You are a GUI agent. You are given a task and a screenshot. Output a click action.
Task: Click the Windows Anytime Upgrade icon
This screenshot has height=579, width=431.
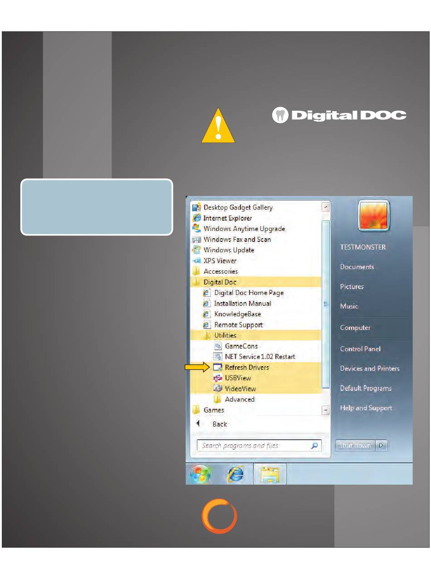[x=196, y=229]
